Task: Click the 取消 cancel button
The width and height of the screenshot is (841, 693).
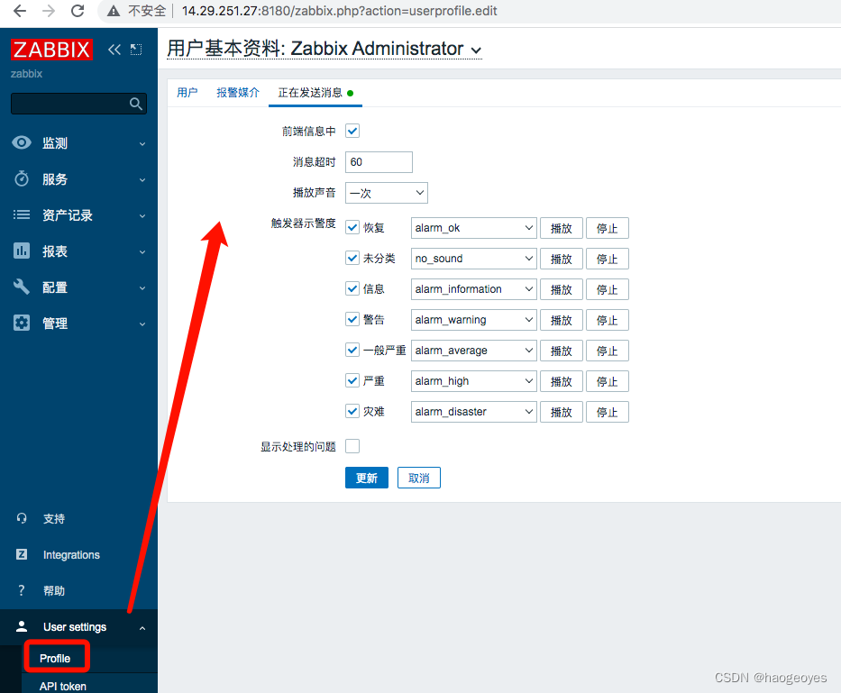Action: (419, 478)
